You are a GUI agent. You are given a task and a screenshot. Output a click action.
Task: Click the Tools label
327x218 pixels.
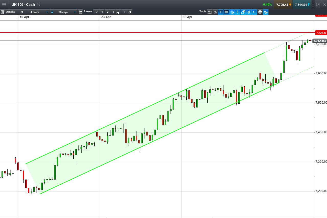(x=203, y=11)
